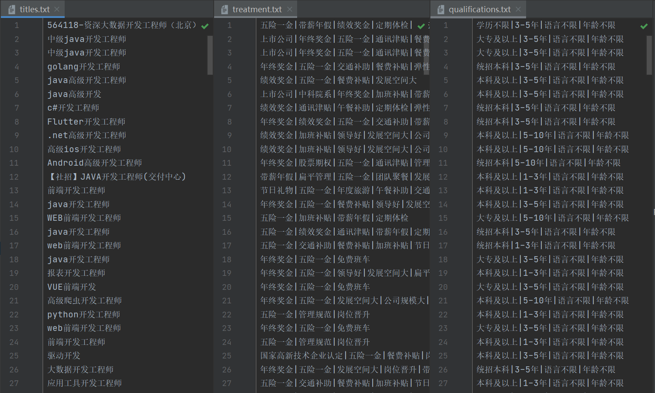Image resolution: width=655 pixels, height=393 pixels.
Task: Click '绩效奖金|通讯津贴|午餐补助' line in treatment.txt
Action: [x=345, y=108]
